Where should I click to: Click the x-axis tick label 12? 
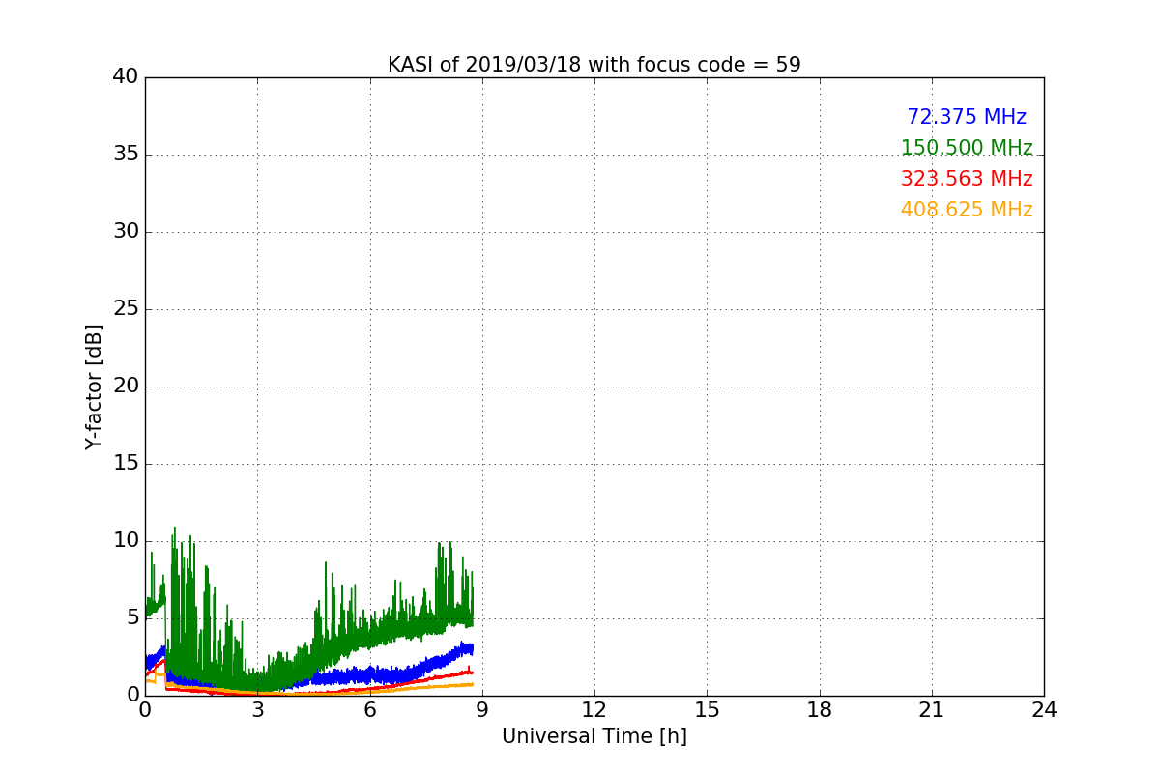pyautogui.click(x=594, y=710)
